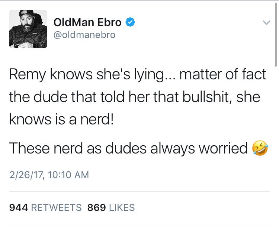
Task: Click the 10:10 AM time text
Action: (65, 175)
